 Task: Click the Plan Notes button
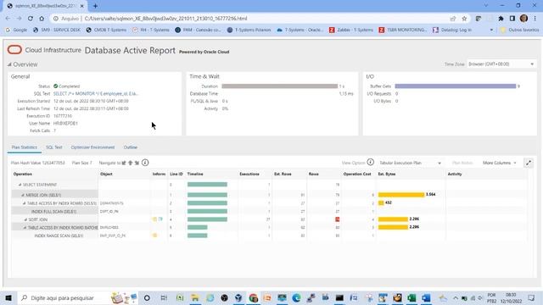(462, 163)
